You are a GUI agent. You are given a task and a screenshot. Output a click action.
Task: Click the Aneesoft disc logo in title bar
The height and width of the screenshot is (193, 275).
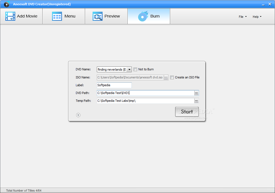tap(6, 4)
